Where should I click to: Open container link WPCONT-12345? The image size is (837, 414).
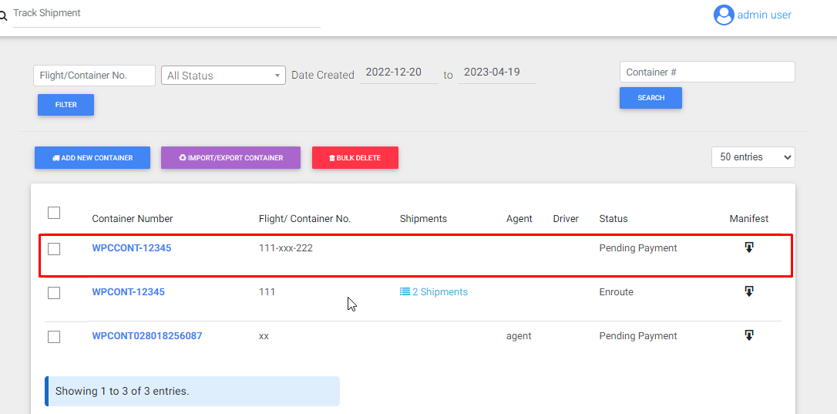pos(128,291)
